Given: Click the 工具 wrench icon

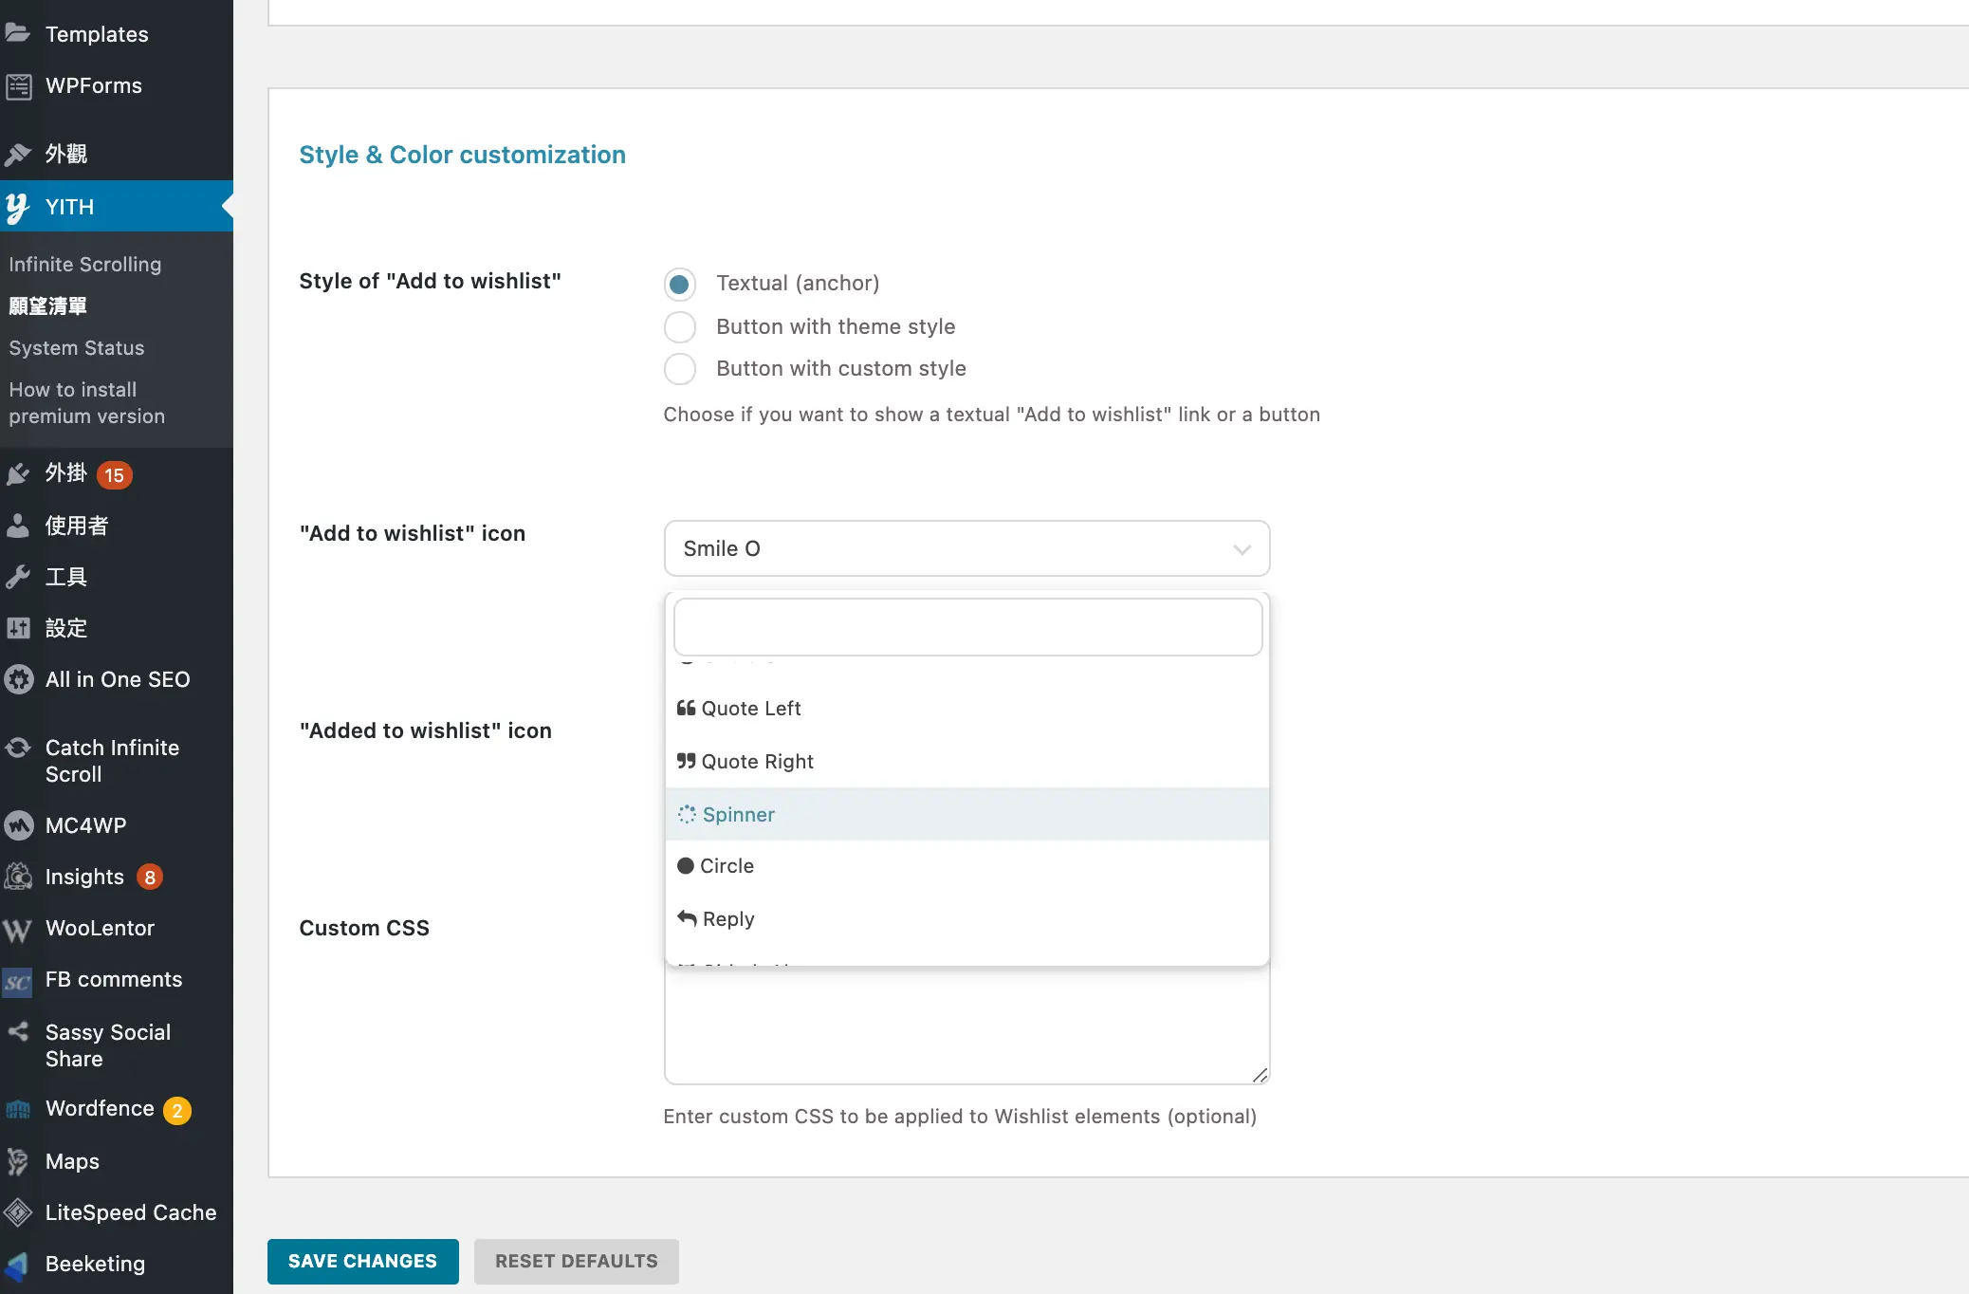Looking at the screenshot, I should [18, 577].
